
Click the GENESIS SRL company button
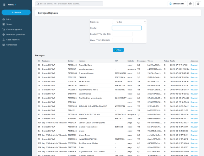coord(177,4)
